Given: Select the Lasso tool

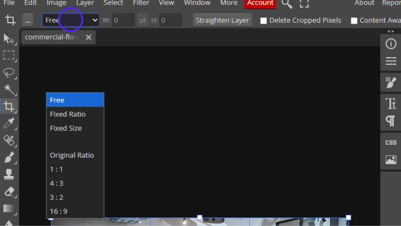Looking at the screenshot, I should (9, 73).
